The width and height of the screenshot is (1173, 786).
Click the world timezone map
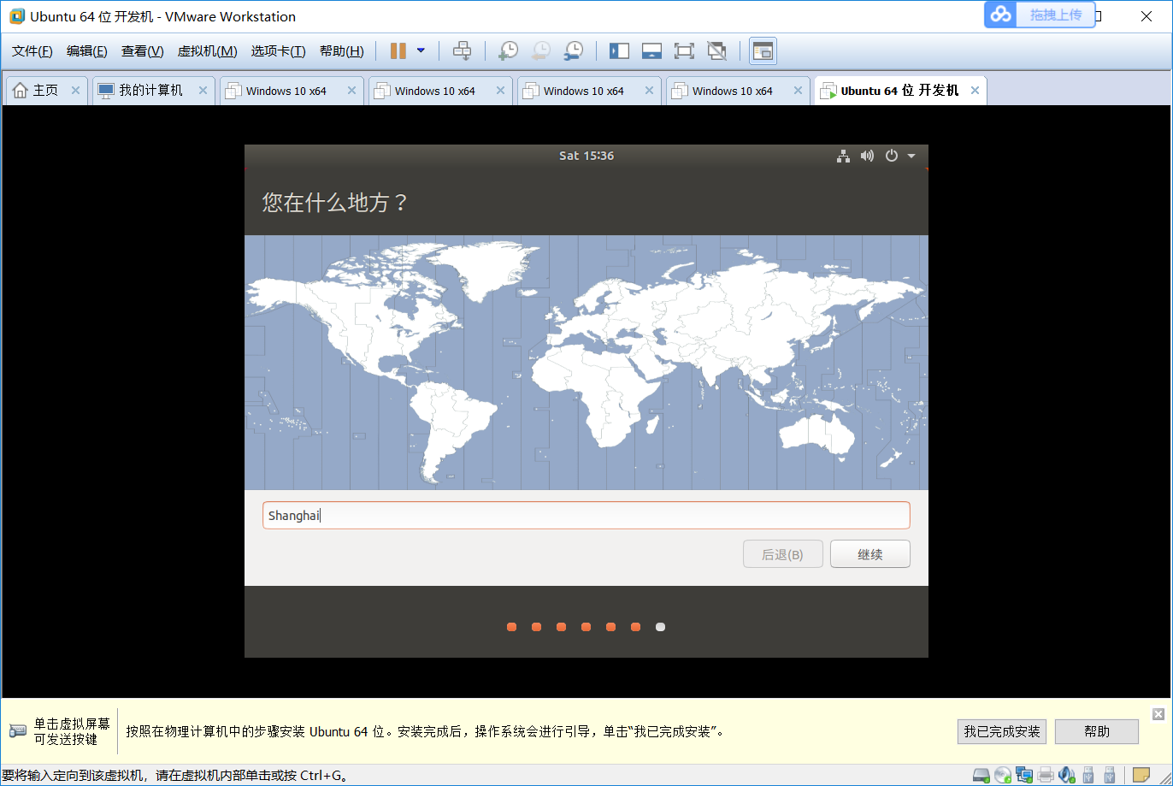pyautogui.click(x=586, y=362)
